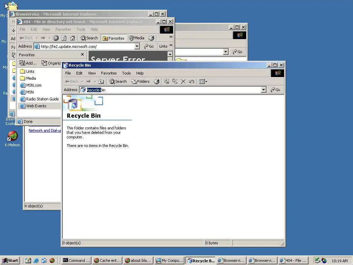
Task: Click Media button in 404 IE toolbar
Action: point(137,38)
